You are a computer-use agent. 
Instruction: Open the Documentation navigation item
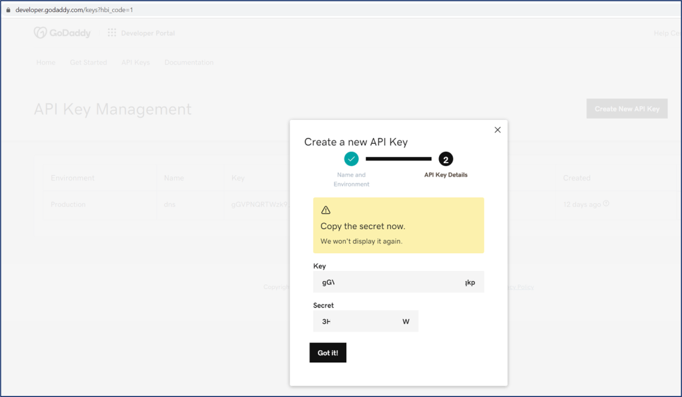click(189, 63)
